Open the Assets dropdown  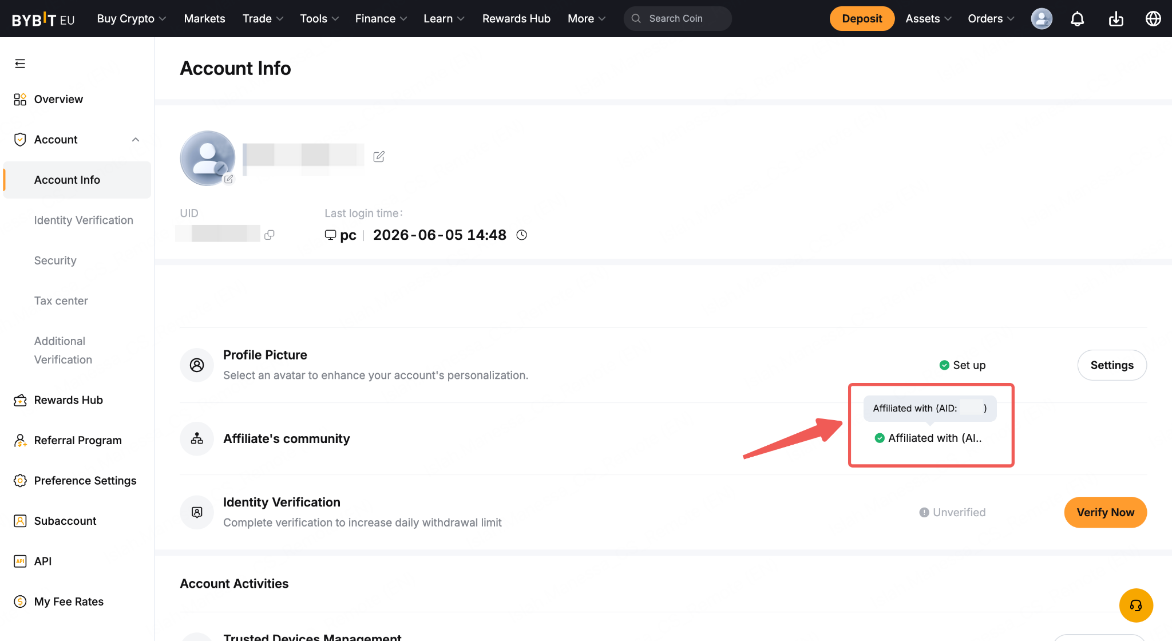[x=928, y=19]
